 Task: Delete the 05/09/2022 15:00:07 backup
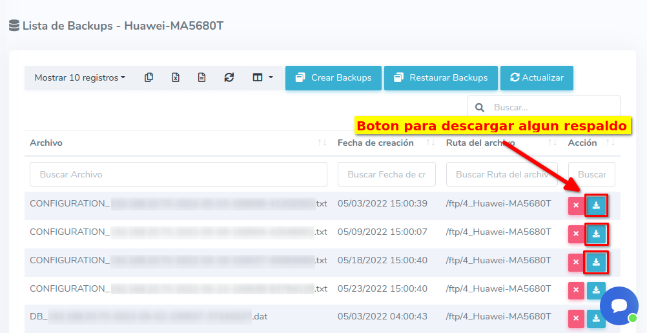coord(575,234)
